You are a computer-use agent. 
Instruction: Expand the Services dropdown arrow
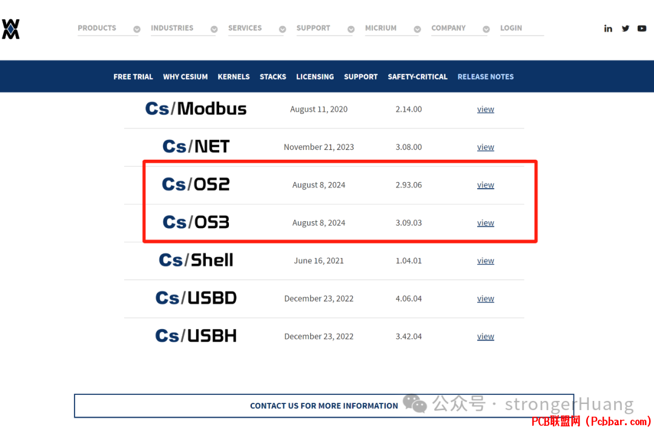282,29
